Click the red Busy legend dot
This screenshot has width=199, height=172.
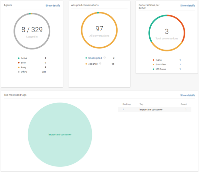pyautogui.click(x=18, y=62)
